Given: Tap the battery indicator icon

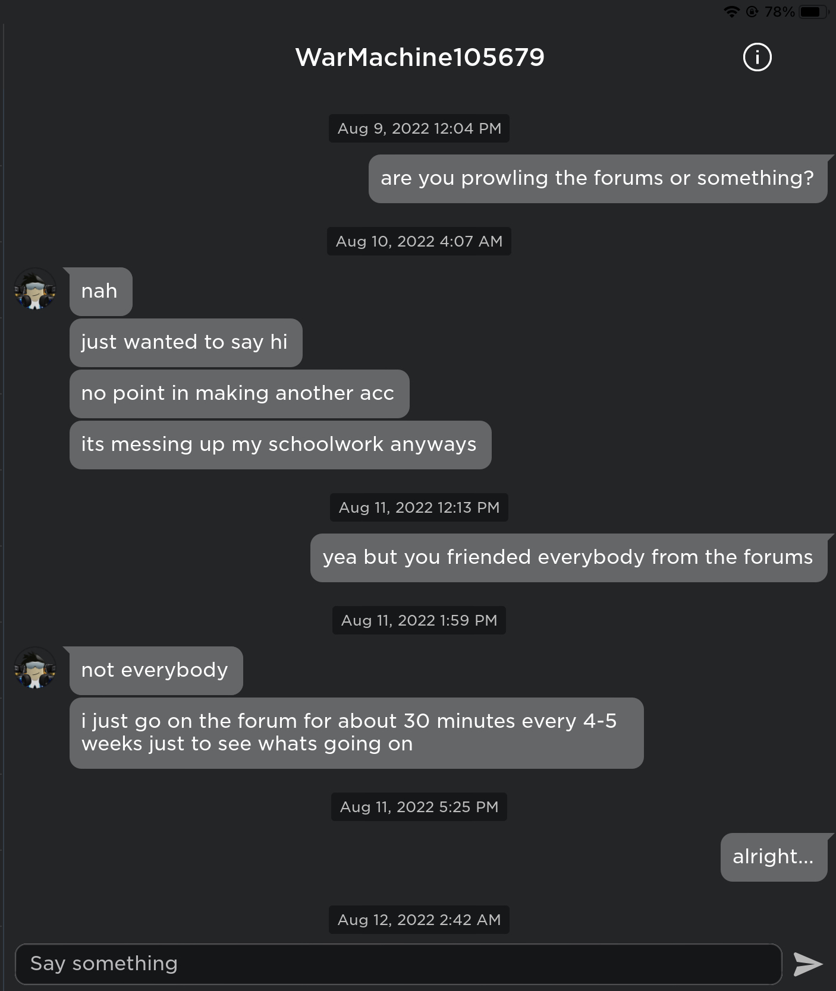Looking at the screenshot, I should click(x=813, y=12).
